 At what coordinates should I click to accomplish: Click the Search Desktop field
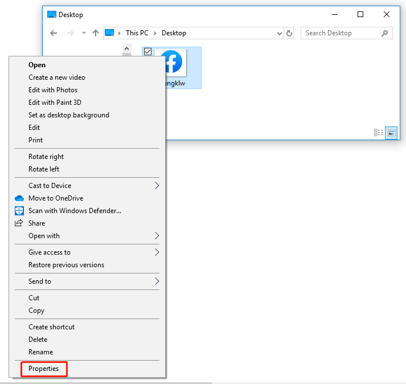pyautogui.click(x=346, y=33)
